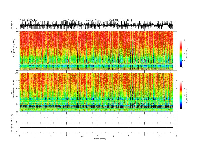Click the '-7' value on ch.2 colorbar

[184, 109]
